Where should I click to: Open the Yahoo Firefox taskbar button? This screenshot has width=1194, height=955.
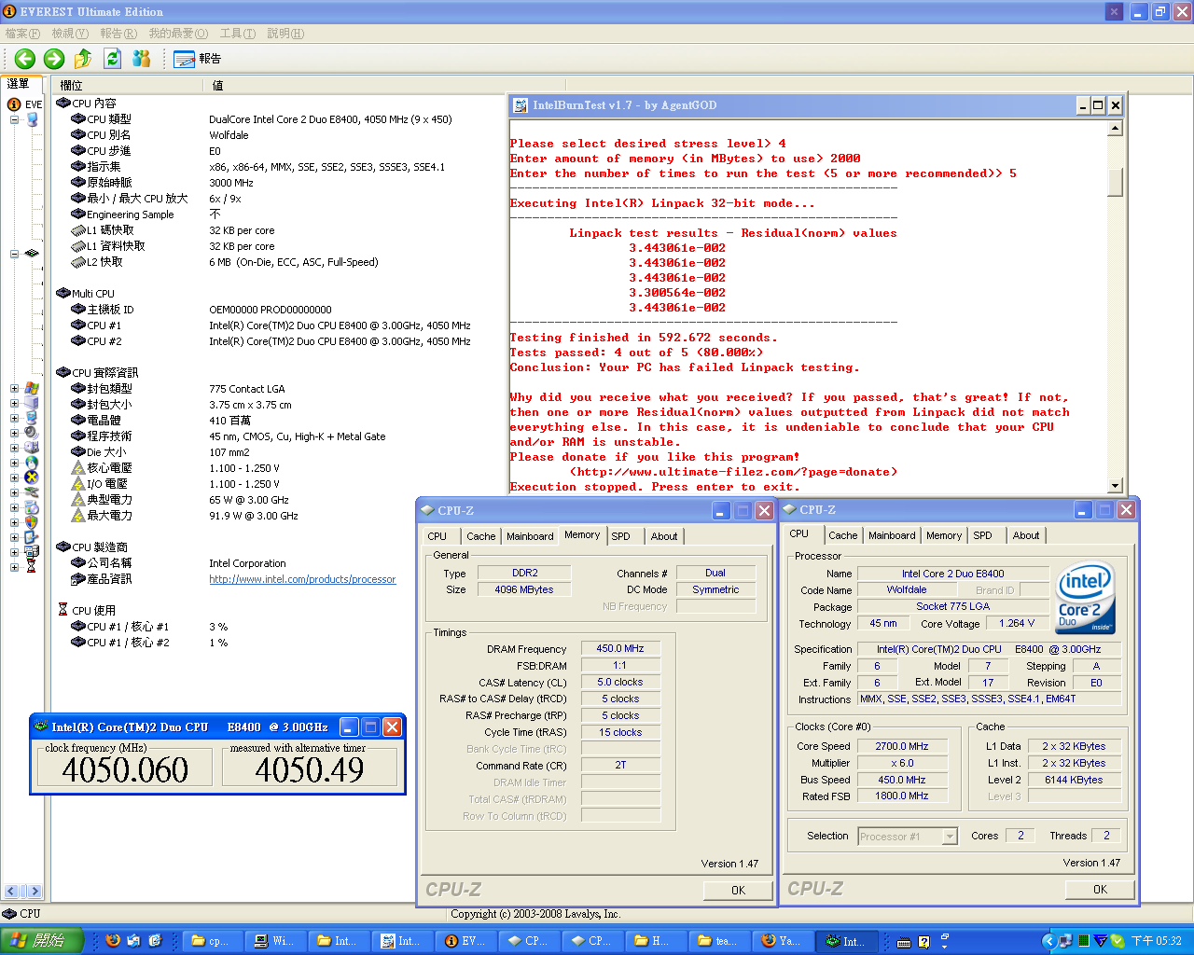coord(783,941)
